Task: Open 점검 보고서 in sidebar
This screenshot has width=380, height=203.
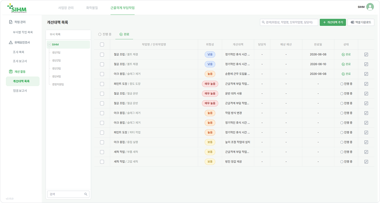Action: pos(20,91)
